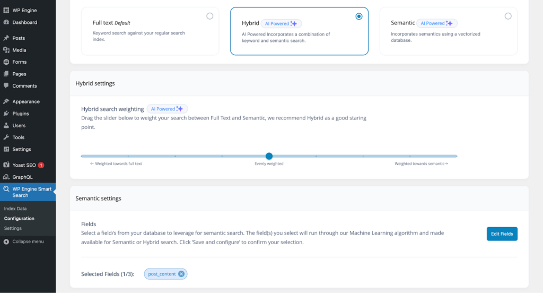Click the Posts pushpin icon

[x=6, y=38]
